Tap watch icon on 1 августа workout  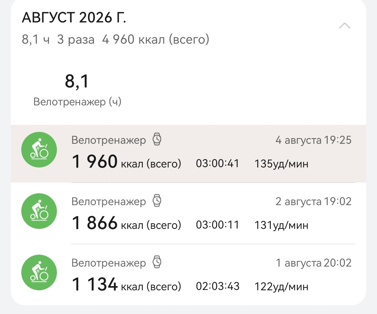coord(157,262)
